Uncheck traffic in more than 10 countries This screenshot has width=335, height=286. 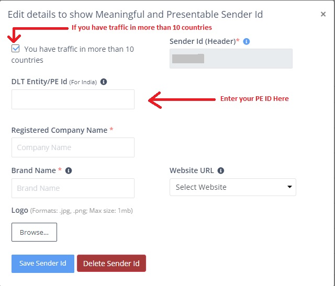(x=16, y=49)
